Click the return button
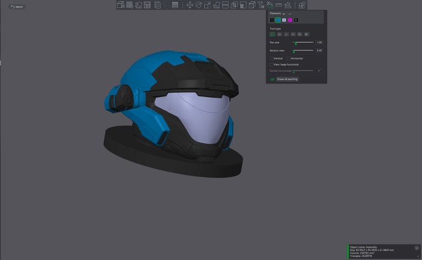 (17, 7)
